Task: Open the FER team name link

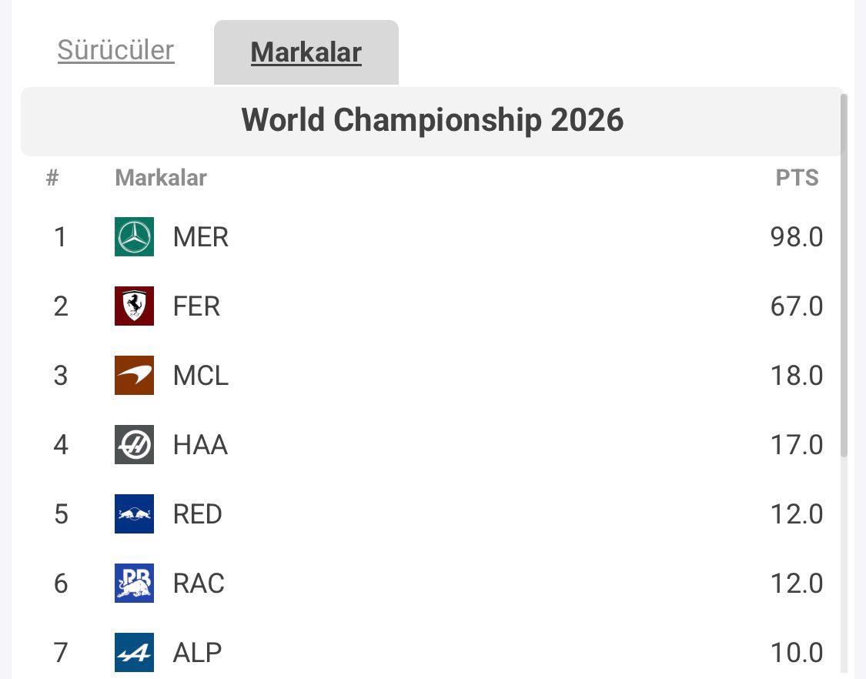Action: [196, 306]
